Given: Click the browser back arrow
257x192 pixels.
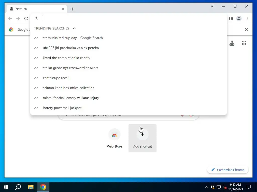Looking at the screenshot, I should (10, 18).
